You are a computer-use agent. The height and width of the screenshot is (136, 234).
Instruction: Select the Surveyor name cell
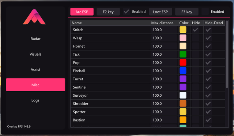[110, 95]
